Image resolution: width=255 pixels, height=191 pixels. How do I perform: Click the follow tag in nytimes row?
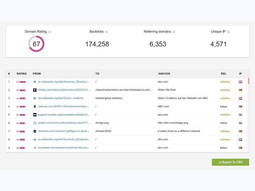(x=223, y=107)
